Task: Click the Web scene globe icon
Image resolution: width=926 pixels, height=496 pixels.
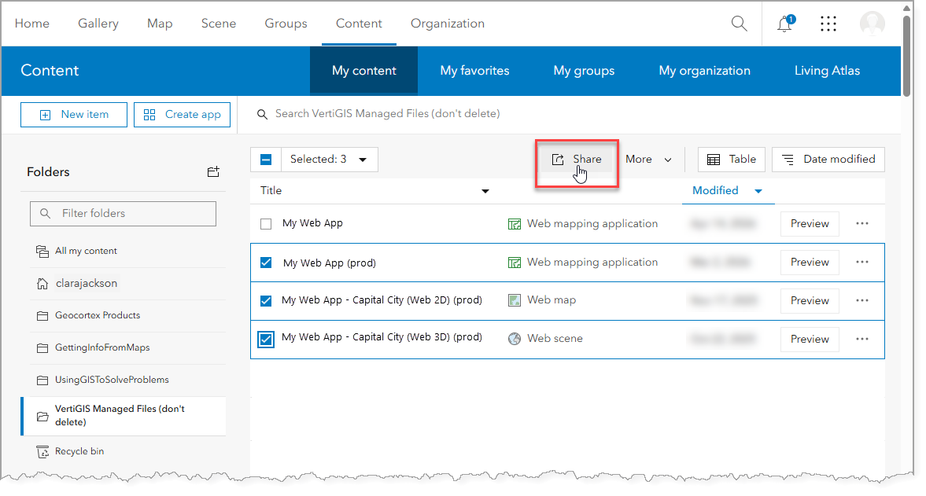Action: (515, 339)
